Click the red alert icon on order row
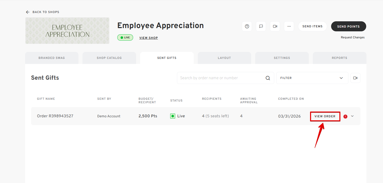This screenshot has width=383, height=183. tap(345, 116)
